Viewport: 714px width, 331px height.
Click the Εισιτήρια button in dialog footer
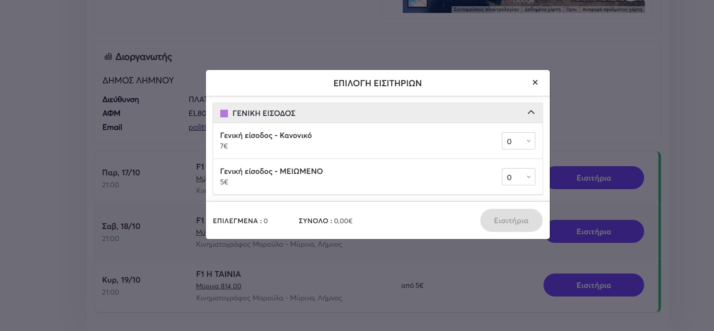tap(511, 221)
